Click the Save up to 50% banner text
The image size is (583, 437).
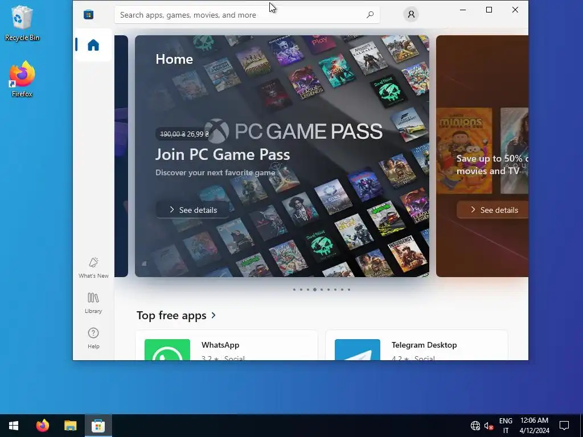pos(491,164)
